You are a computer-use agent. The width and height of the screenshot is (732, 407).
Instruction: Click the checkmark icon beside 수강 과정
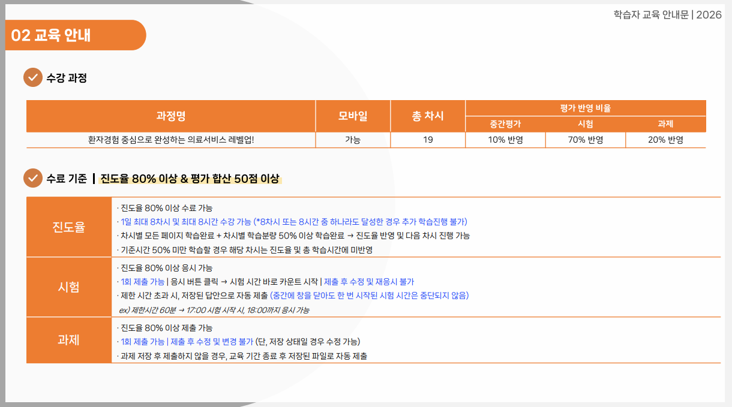(x=32, y=77)
